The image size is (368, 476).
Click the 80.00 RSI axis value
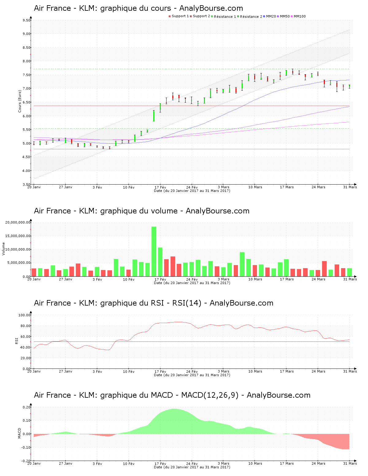[x=26, y=326]
